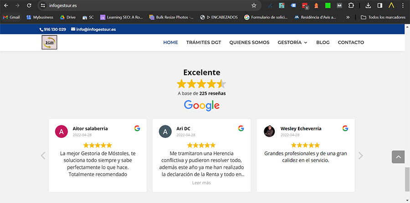
Task: Click the info@infogestsur.es email link
Action: click(93, 30)
